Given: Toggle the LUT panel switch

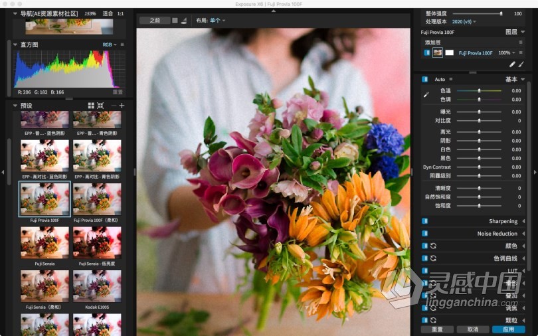Looking at the screenshot, I should [425, 270].
